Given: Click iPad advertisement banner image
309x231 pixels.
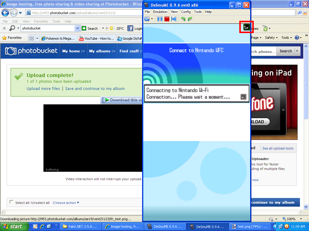Looking at the screenshot, I should pyautogui.click(x=274, y=102).
